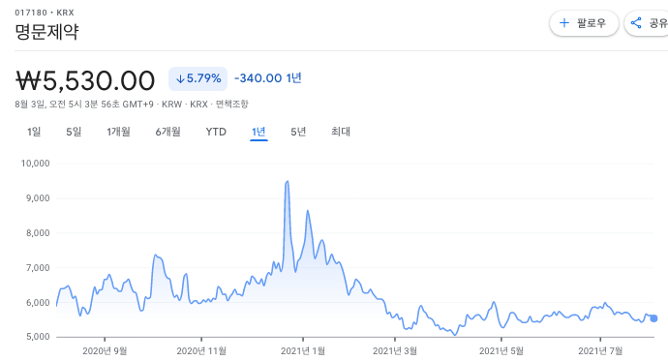Viewport: 668px width, 361px height.
Task: Click the 공유 share icon
Action: (x=636, y=23)
